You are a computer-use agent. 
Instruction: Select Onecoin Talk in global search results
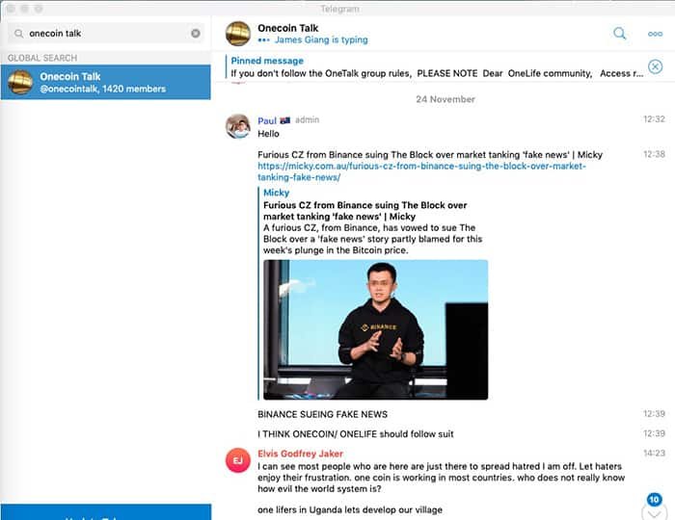point(105,82)
